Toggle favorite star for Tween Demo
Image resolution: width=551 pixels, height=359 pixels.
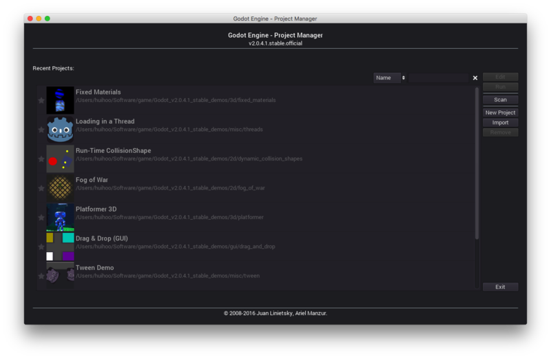click(x=41, y=276)
